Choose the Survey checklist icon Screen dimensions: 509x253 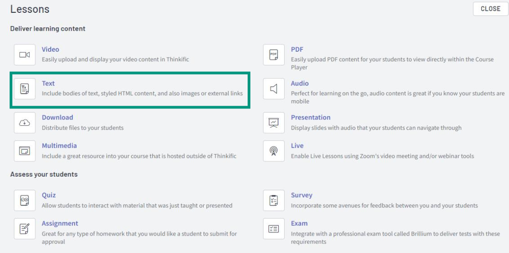[274, 200]
